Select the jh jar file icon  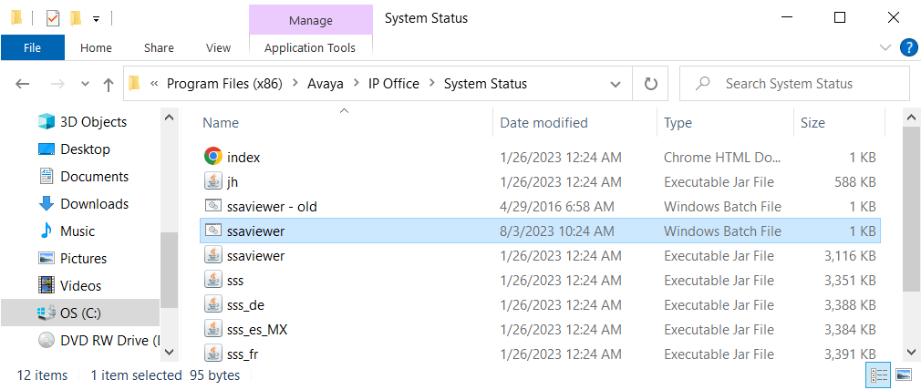click(212, 182)
